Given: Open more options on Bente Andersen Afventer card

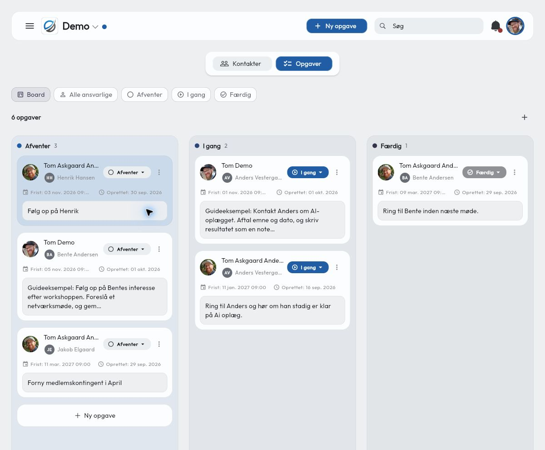Looking at the screenshot, I should point(159,249).
